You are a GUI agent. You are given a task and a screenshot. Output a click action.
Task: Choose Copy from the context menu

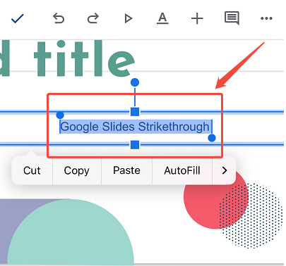pos(77,170)
